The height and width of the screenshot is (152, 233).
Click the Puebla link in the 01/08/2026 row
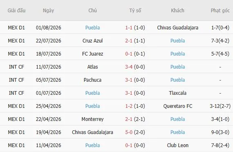(x=92, y=28)
